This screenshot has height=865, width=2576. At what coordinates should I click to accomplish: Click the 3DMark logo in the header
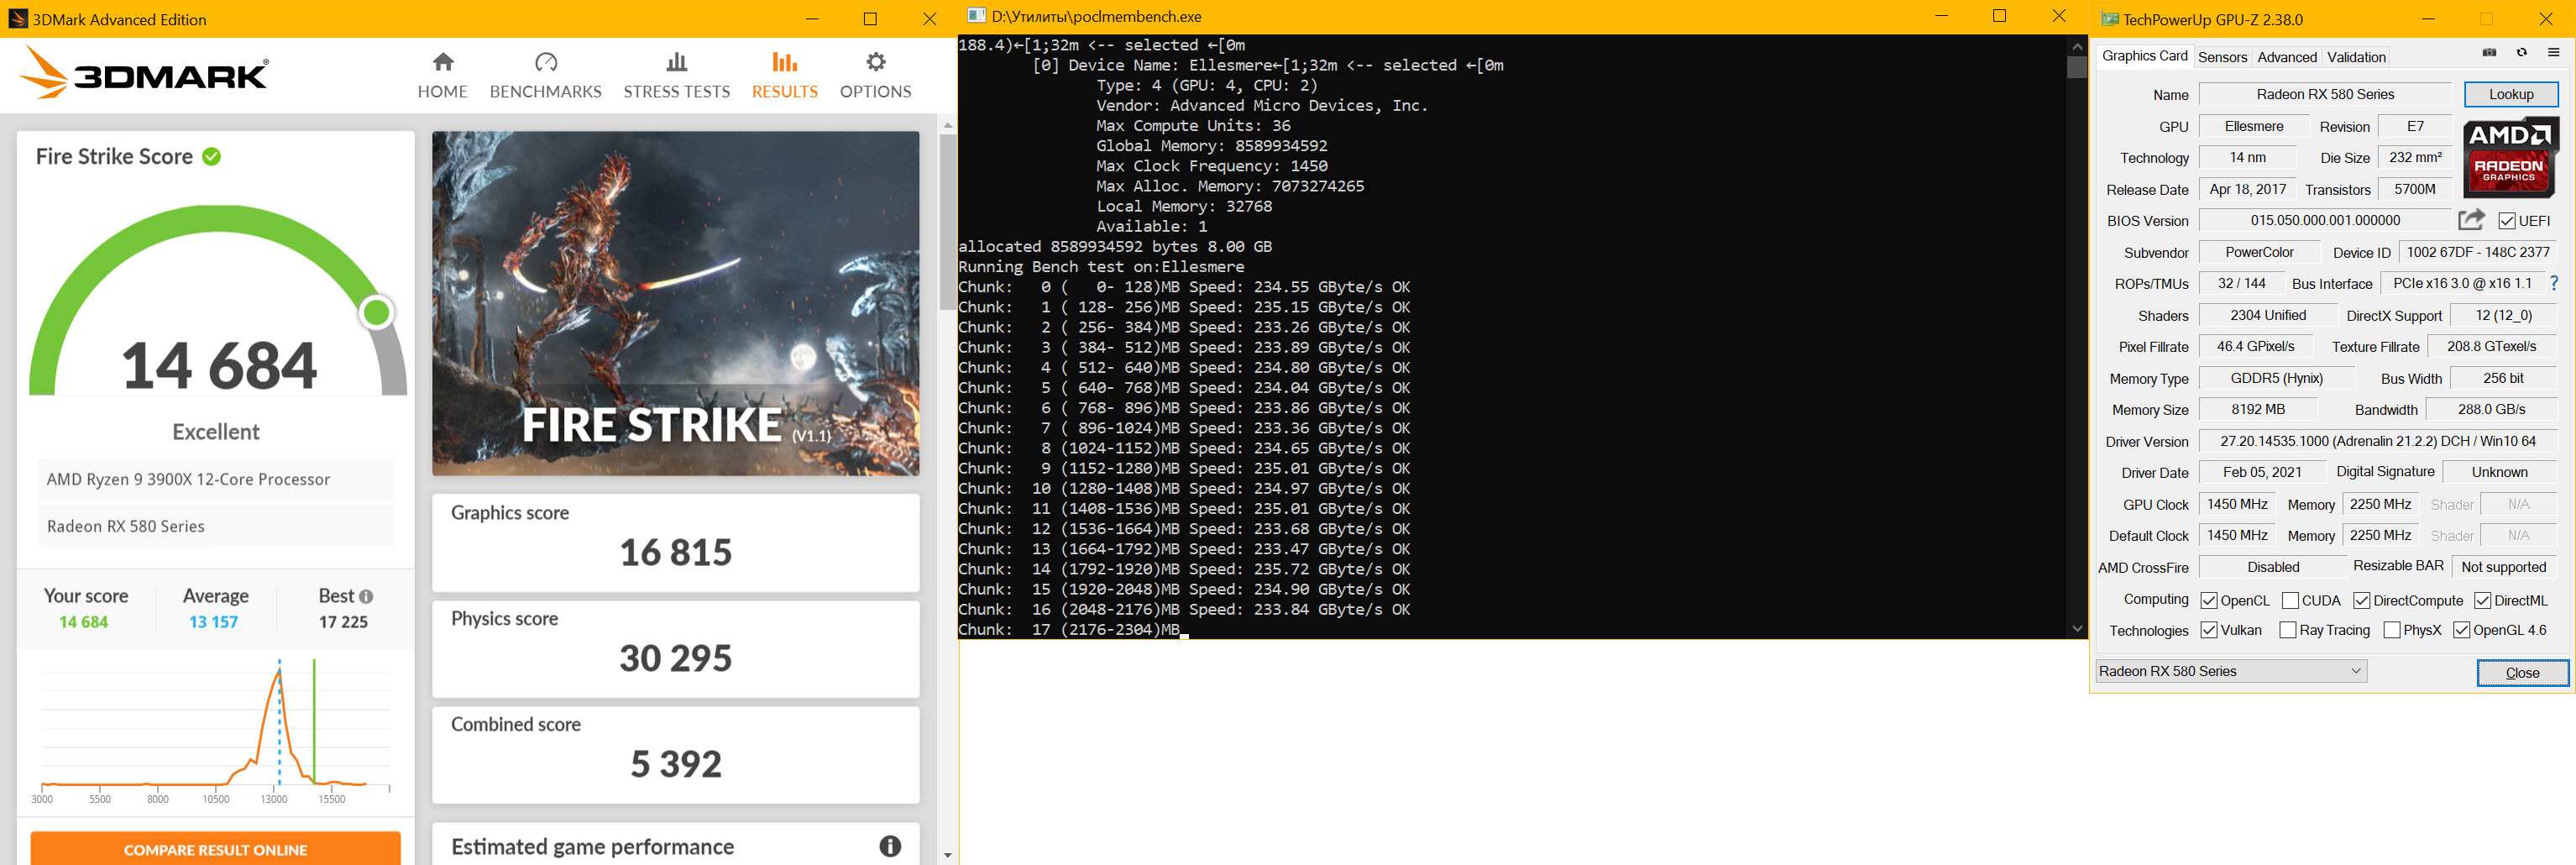144,73
